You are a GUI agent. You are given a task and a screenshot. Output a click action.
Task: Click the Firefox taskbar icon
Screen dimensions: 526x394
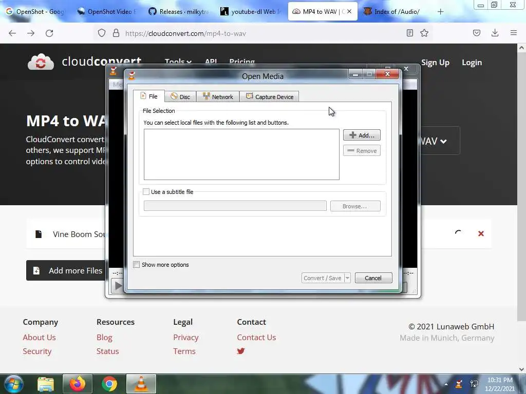77,384
